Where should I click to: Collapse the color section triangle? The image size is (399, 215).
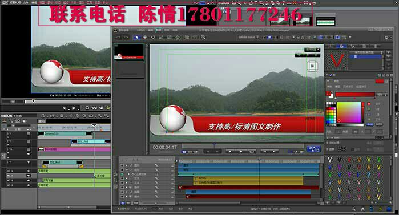(x=328, y=81)
